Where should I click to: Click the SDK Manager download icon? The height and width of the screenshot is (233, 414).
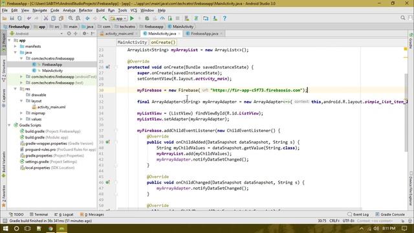(x=215, y=19)
